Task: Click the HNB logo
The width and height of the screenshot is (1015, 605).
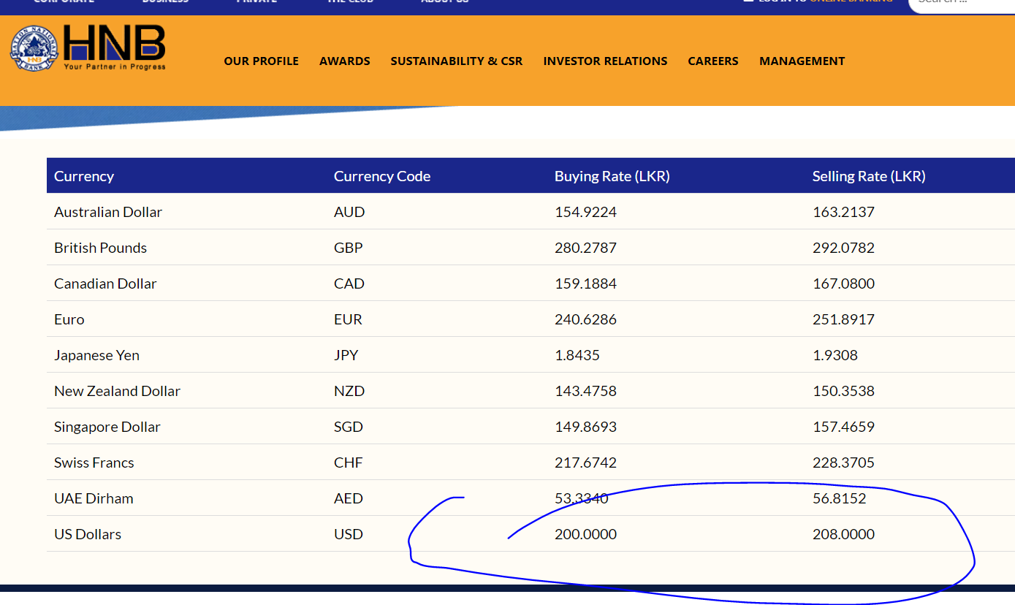Action: coord(88,48)
